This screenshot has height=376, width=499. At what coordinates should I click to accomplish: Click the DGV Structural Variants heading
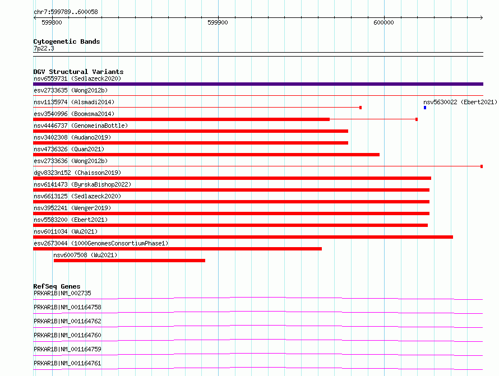(78, 72)
